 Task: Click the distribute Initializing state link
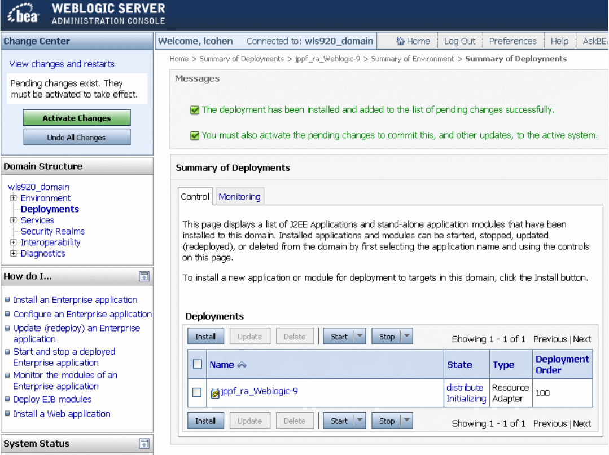click(466, 393)
